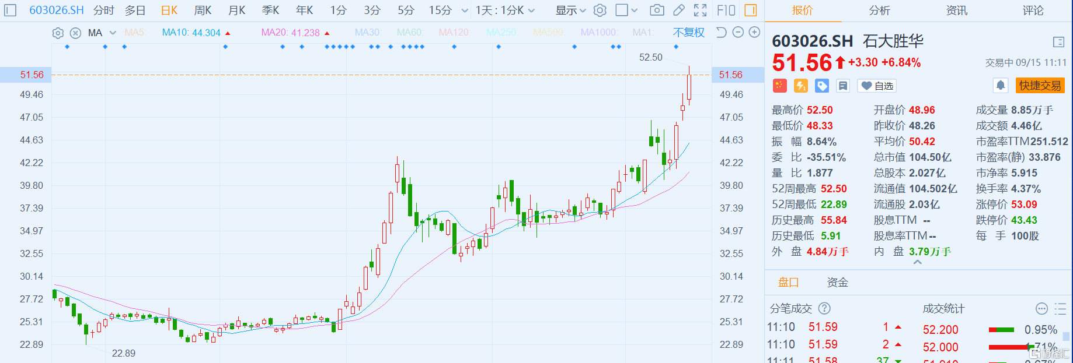
Task: Click the first blue event marker diamond
Action: 68,47
